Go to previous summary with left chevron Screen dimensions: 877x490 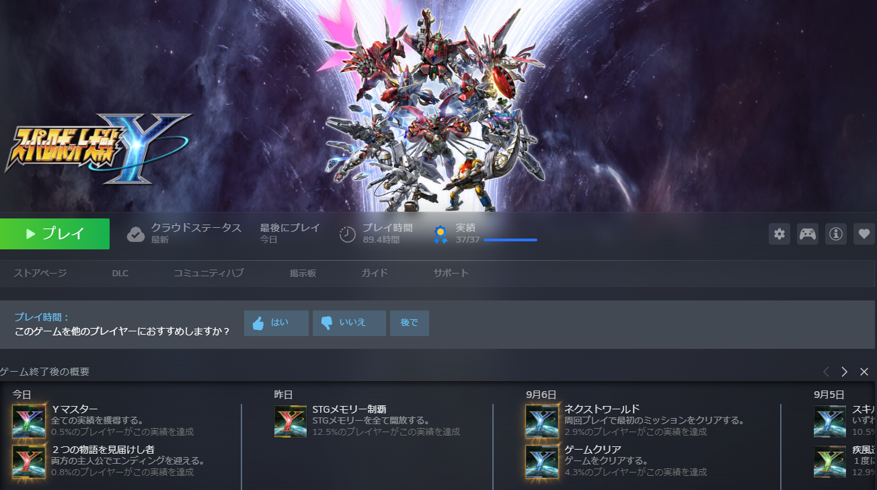(826, 372)
